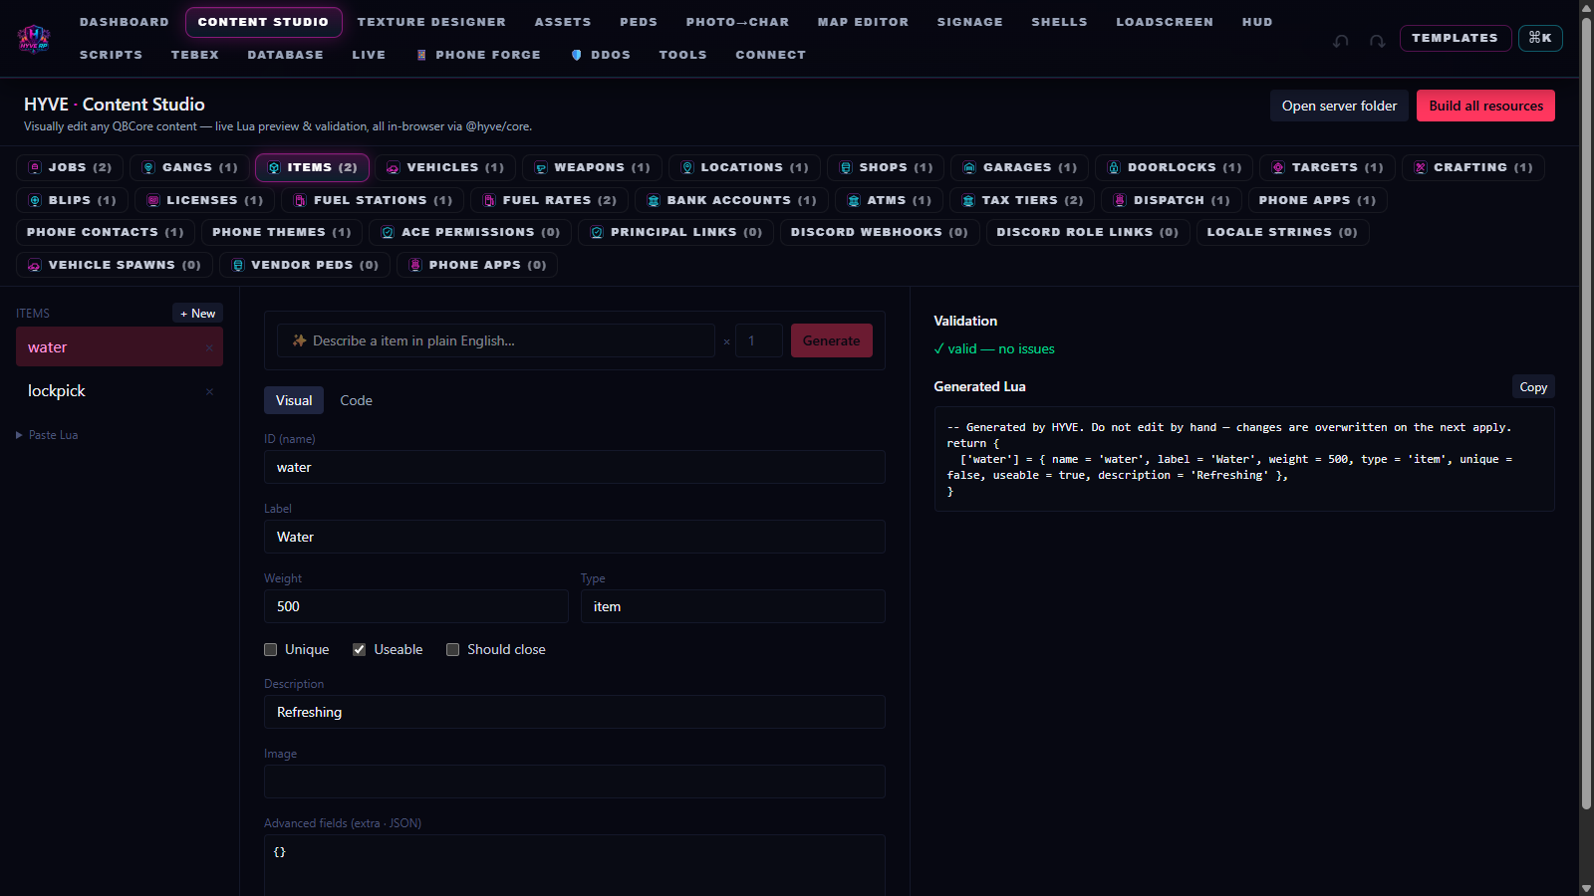
Task: Click Build all resources button
Action: tap(1485, 106)
